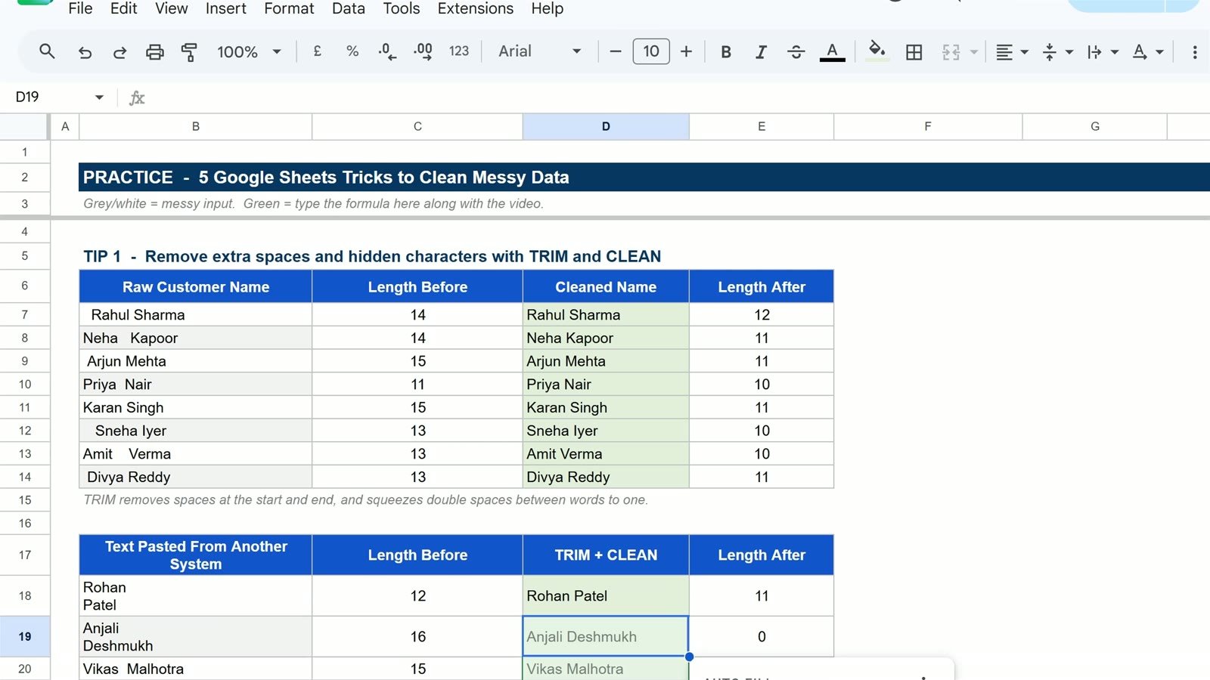Viewport: 1210px width, 680px height.
Task: Open vertical align dropdown
Action: (1057, 51)
